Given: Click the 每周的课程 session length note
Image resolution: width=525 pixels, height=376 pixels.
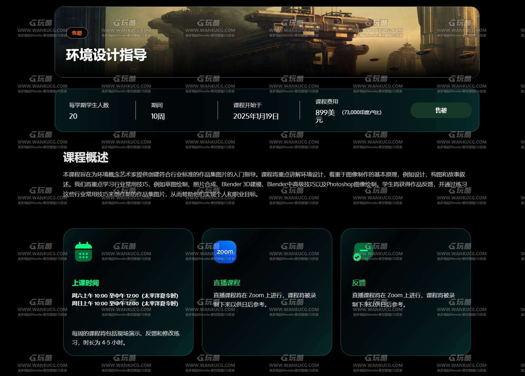Looking at the screenshot, I should [x=126, y=338].
